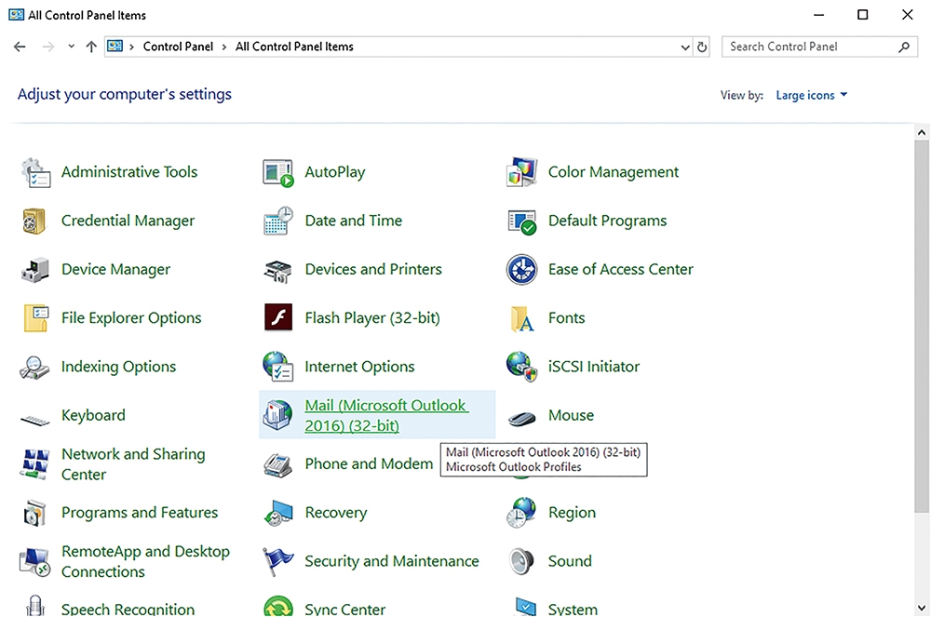Click the scrollbar up arrow
Image resolution: width=931 pixels, height=617 pixels.
coord(922,132)
